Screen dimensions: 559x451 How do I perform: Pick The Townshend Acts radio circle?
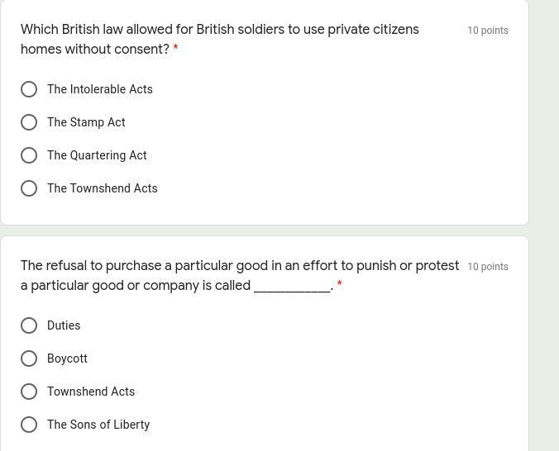(x=29, y=188)
